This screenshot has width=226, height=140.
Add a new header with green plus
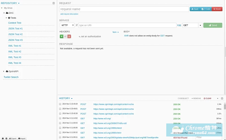pos(62,36)
